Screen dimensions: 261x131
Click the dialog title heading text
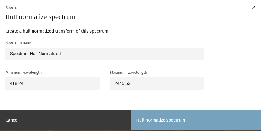coord(40,17)
